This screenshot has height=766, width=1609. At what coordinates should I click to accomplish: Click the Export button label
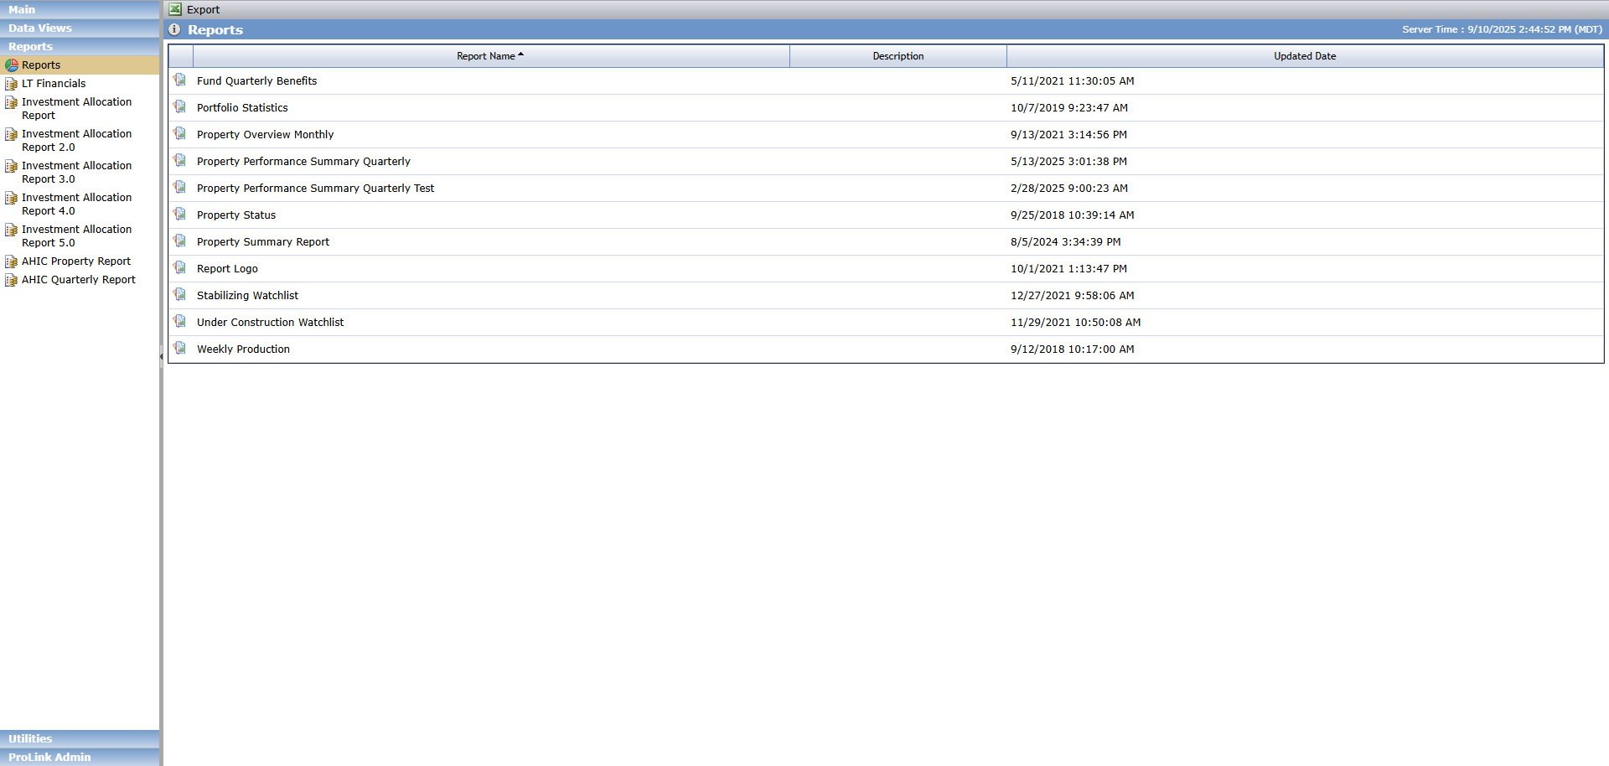pos(203,10)
